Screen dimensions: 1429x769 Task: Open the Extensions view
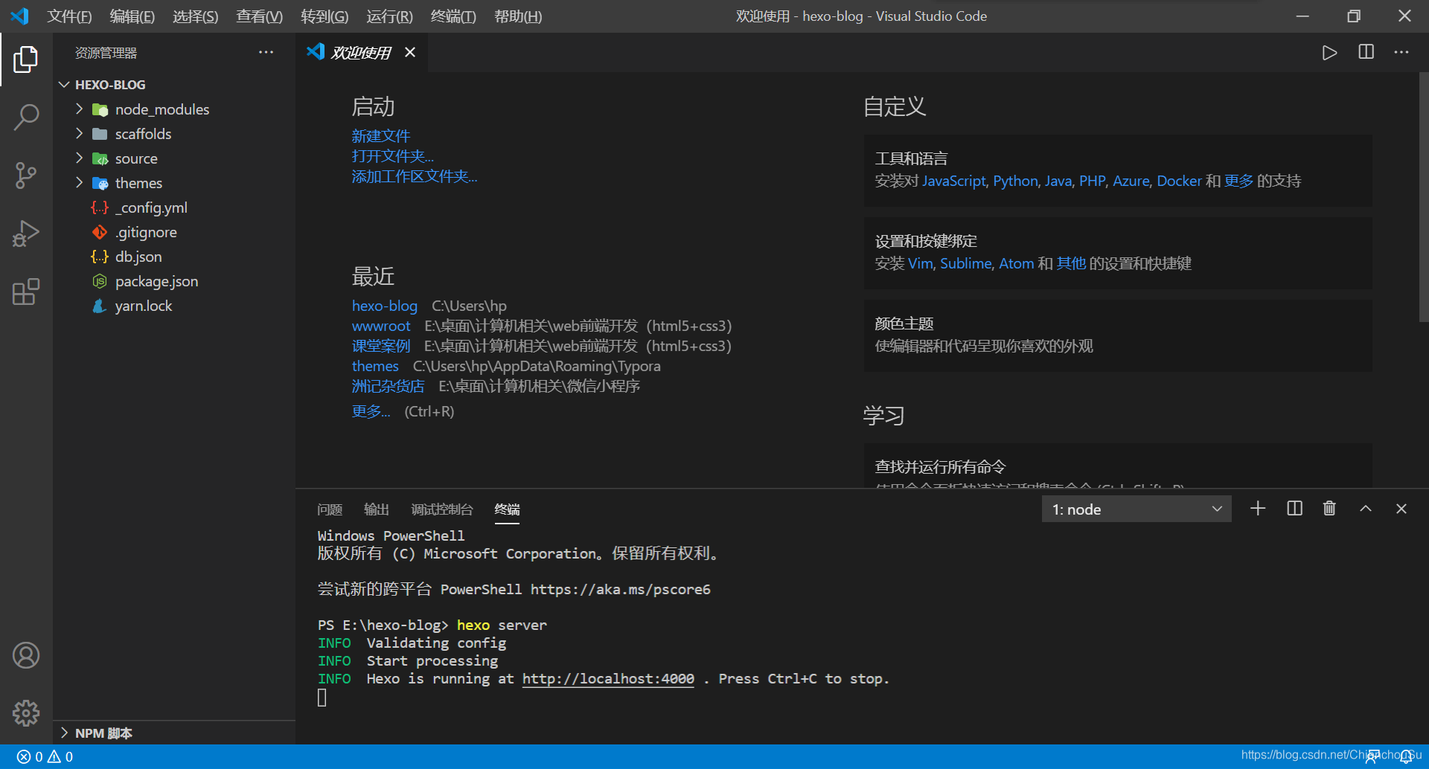coord(26,292)
